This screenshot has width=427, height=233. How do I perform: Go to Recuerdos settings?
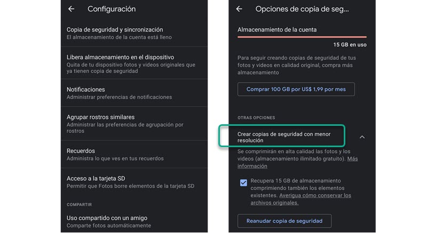(x=133, y=154)
